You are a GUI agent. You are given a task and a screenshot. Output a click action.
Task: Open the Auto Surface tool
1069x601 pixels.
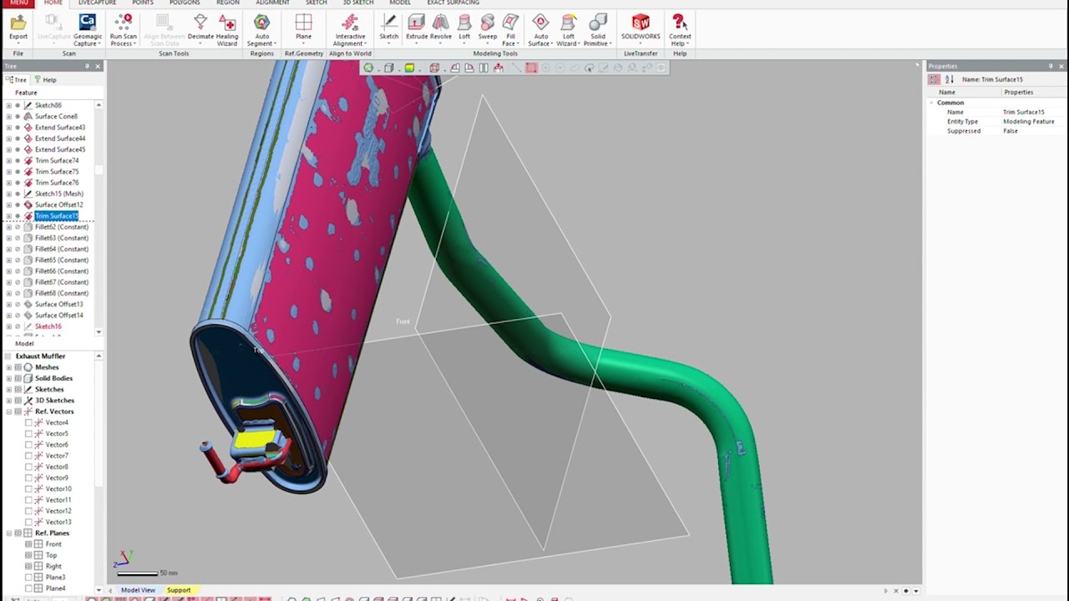coord(540,29)
